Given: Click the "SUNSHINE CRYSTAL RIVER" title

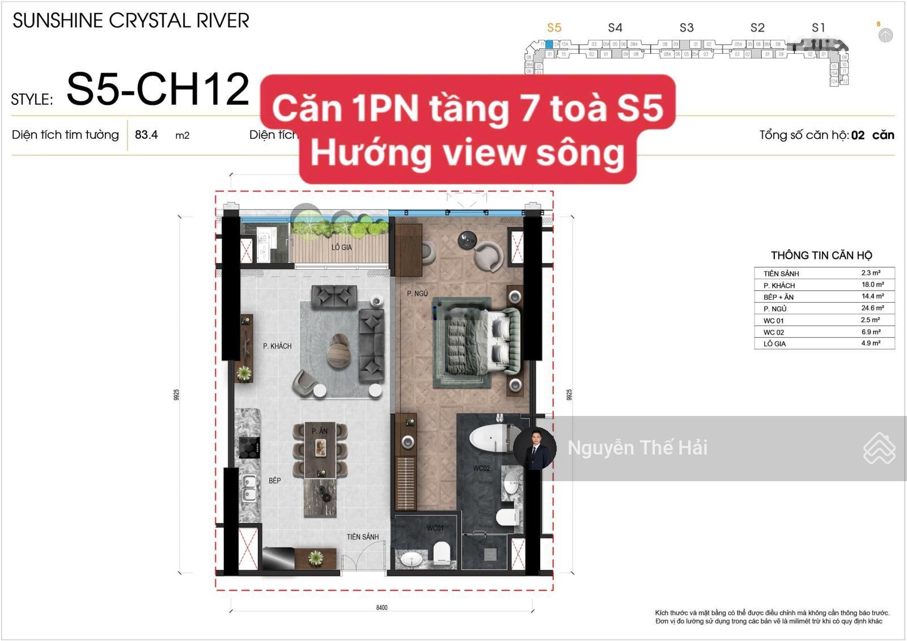Looking at the screenshot, I should [131, 21].
